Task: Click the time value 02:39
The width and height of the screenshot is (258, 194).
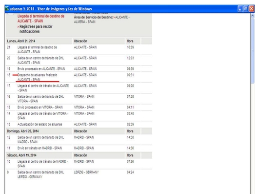Action: coord(130,124)
